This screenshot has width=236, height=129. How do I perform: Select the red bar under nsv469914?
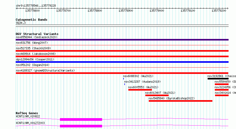point(122,56)
